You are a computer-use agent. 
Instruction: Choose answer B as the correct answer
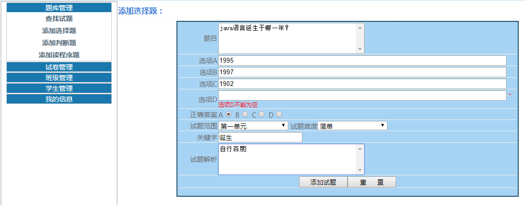coord(245,115)
